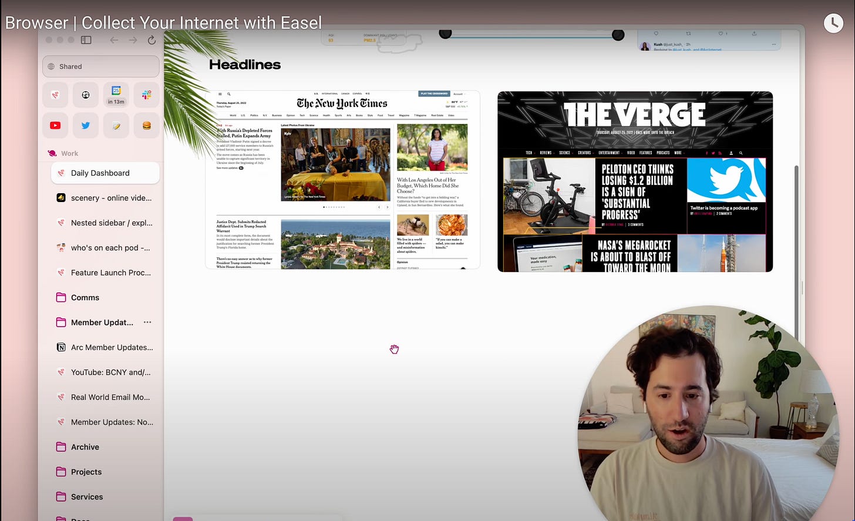Reload the page with the refresh icon
The image size is (855, 521).
click(152, 40)
